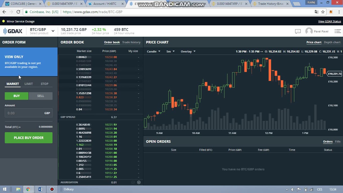
Task: Click the Kostej Chrome profile button
Action: tap(311, 2)
